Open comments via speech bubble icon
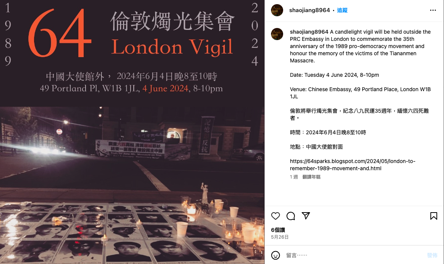 click(x=291, y=216)
